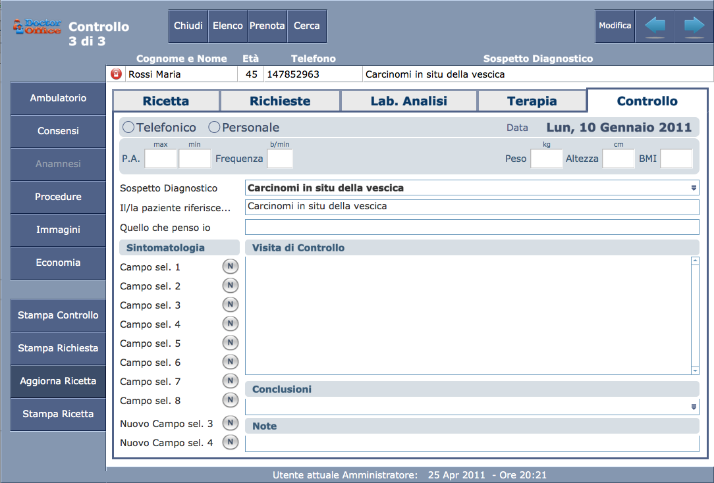Toggle the N button for Campo sel. 8
714x483 pixels.
(231, 400)
